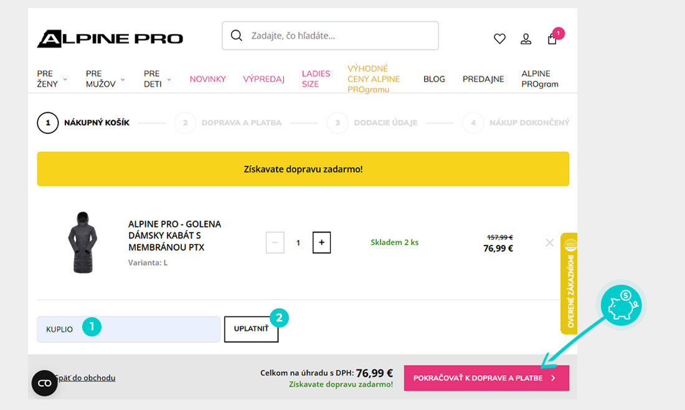Open the VÝPREDAJ menu item

pos(263,79)
